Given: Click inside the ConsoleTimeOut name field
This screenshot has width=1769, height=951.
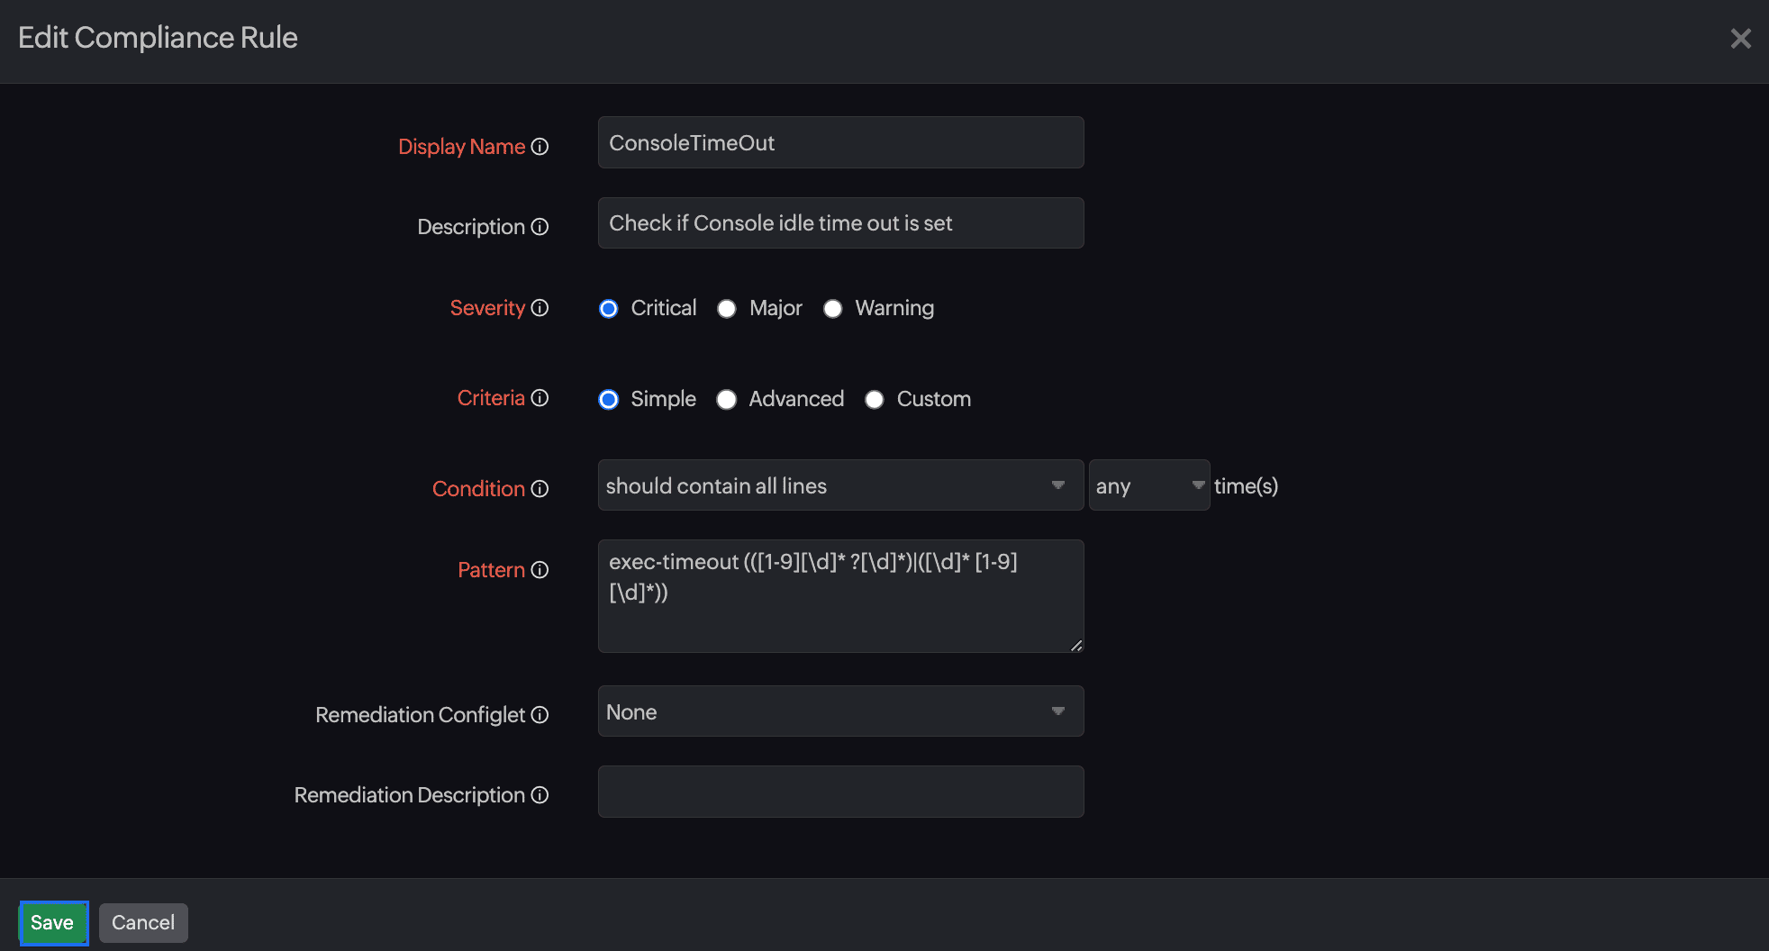Looking at the screenshot, I should click(839, 142).
